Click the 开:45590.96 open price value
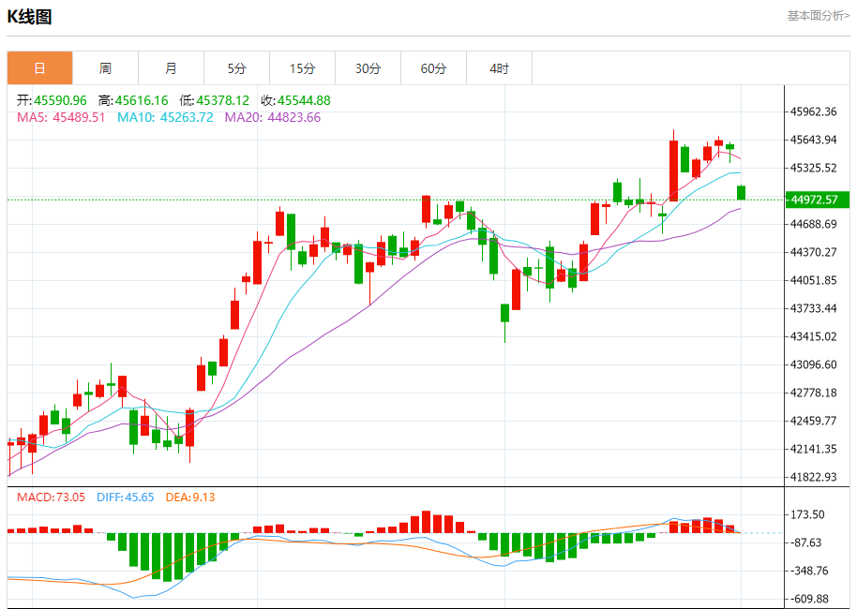Screen dimensions: 857x609 [52, 100]
